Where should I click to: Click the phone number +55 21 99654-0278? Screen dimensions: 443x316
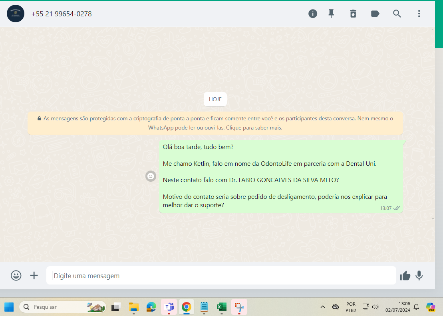point(62,14)
